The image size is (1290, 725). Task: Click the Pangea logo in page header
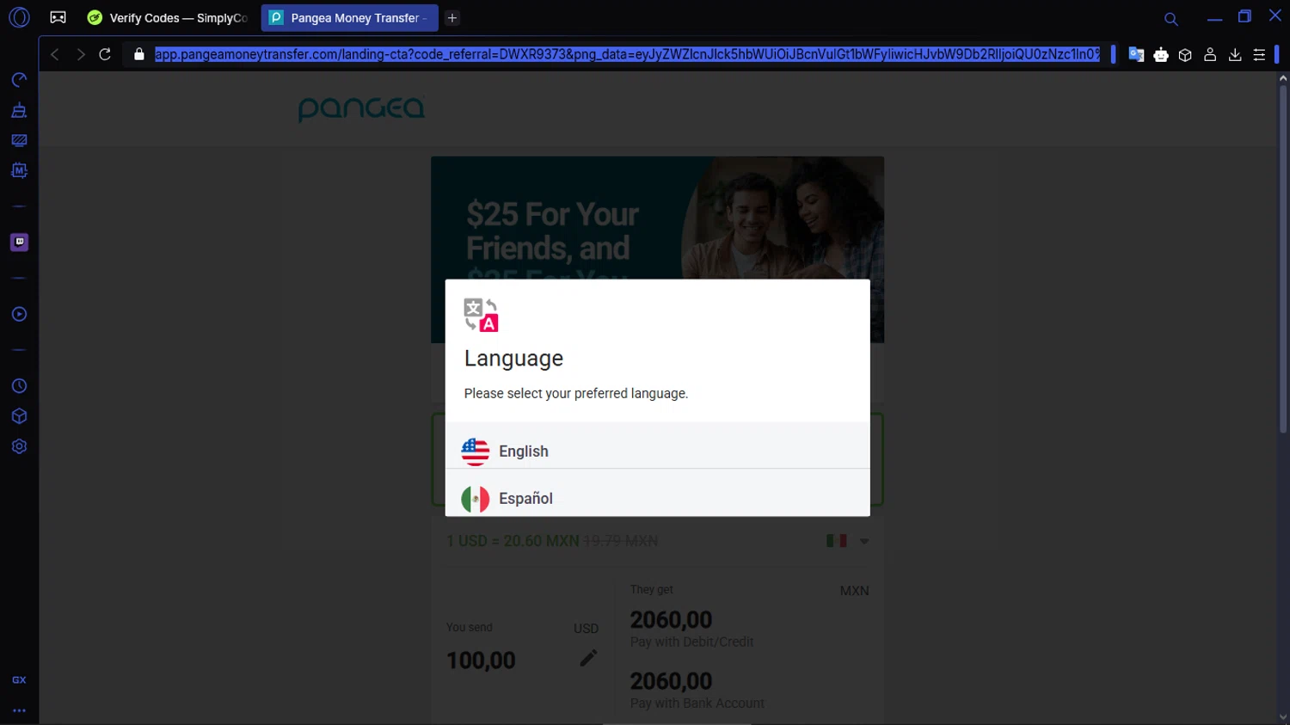tap(361, 108)
